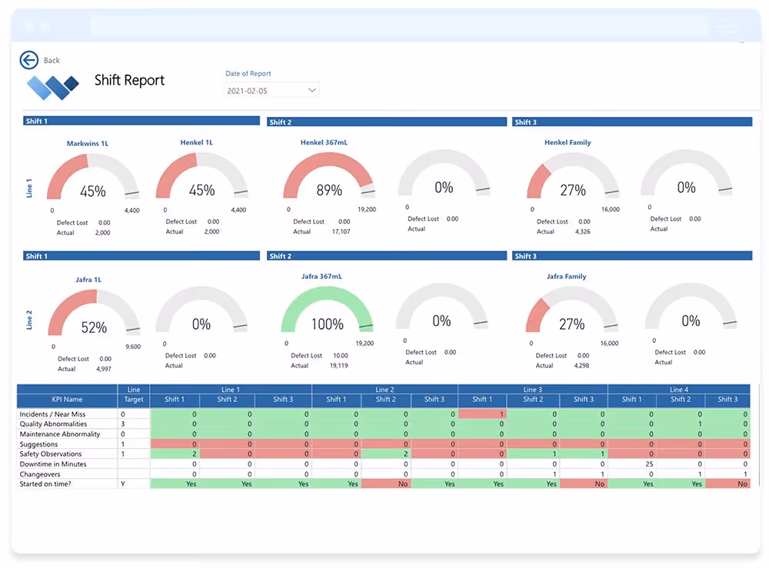Image resolution: width=769 pixels, height=568 pixels.
Task: Click the red No cell under Line 3 Shift 3
Action: click(584, 484)
